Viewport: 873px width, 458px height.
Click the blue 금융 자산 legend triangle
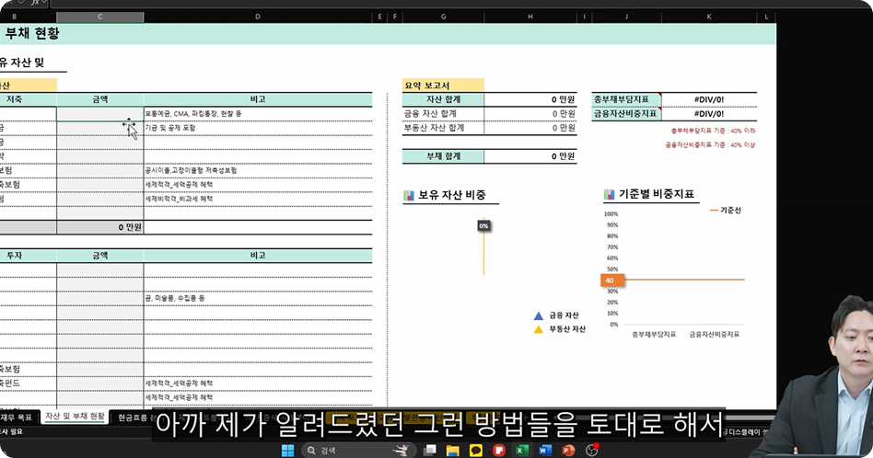tap(538, 315)
